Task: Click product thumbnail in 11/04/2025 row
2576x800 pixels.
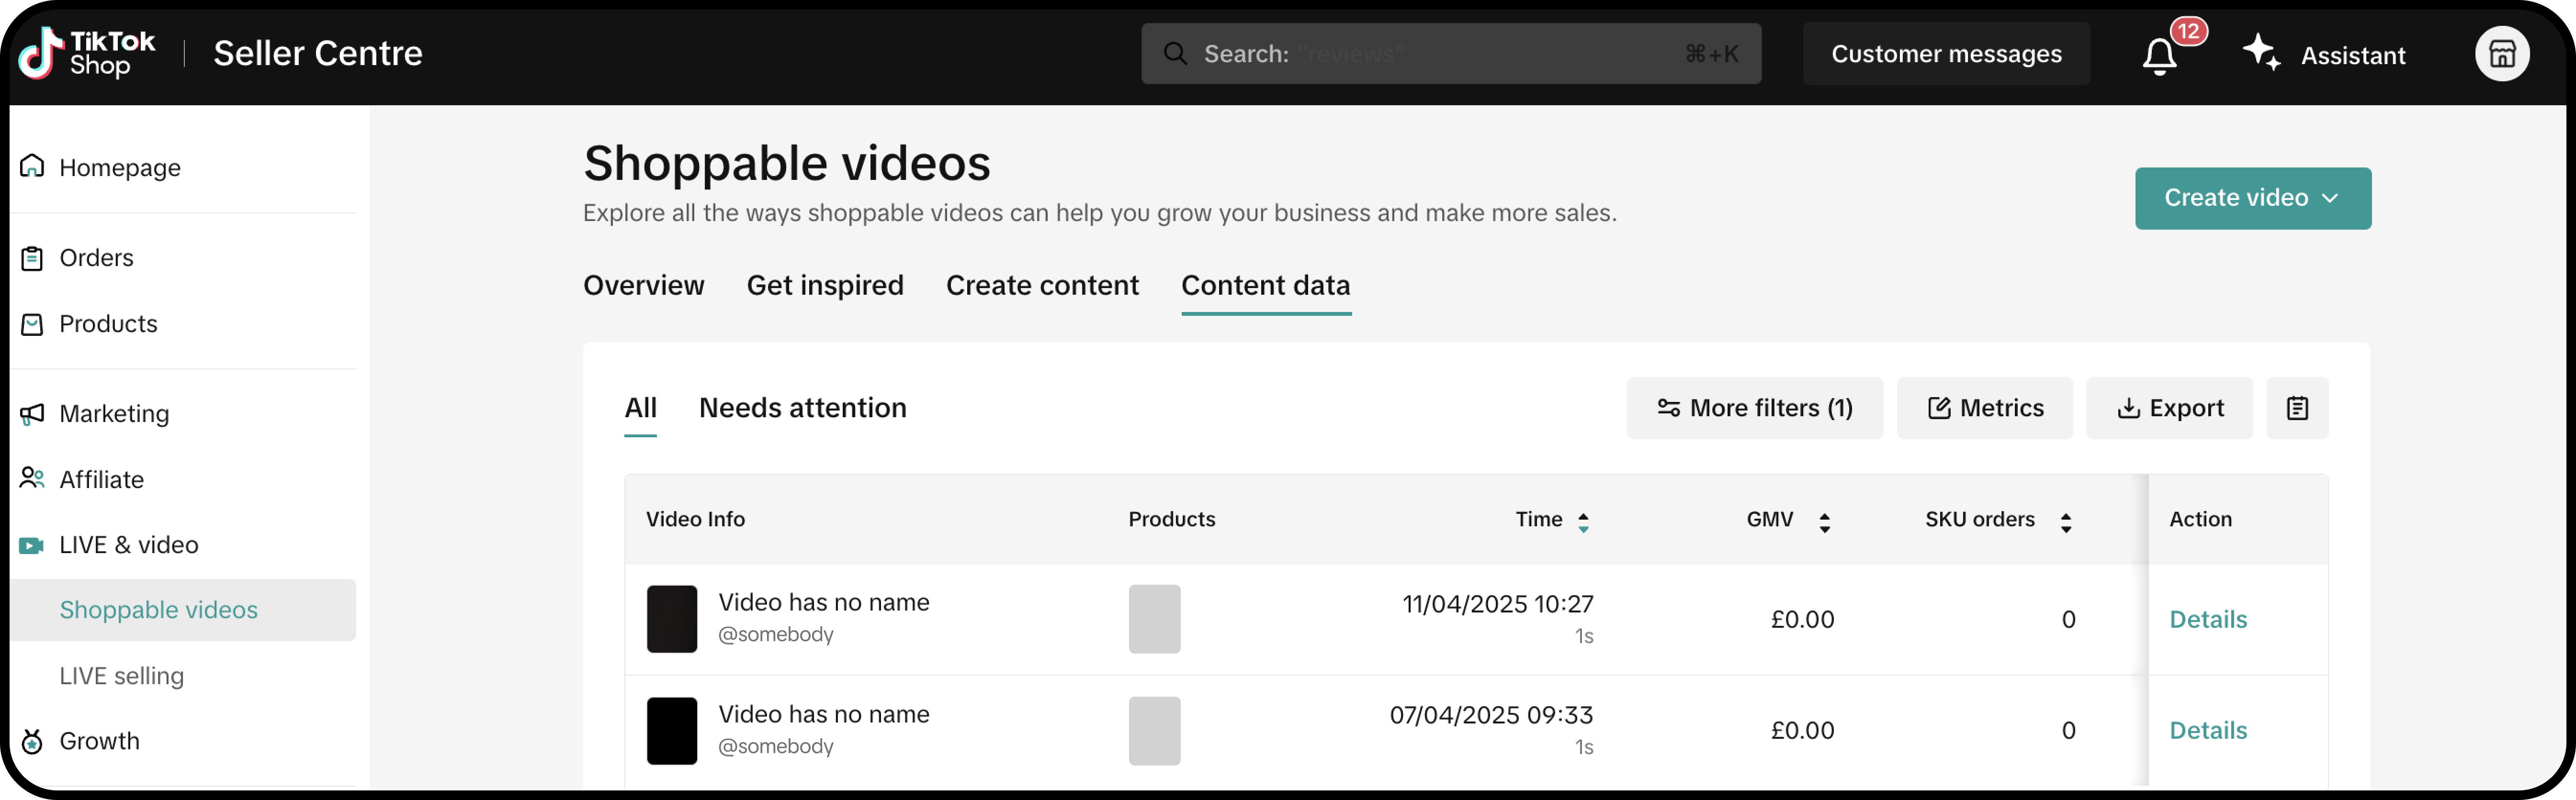Action: pyautogui.click(x=1154, y=619)
